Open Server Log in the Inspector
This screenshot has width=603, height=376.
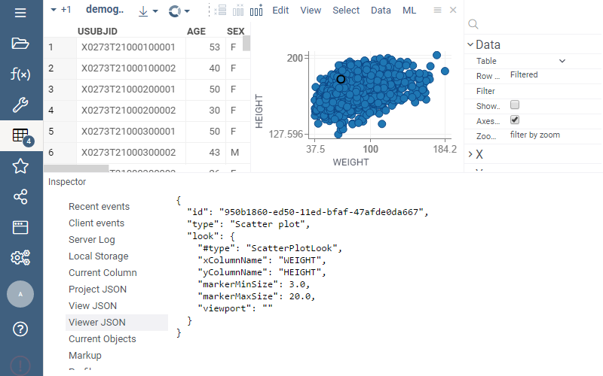(91, 239)
